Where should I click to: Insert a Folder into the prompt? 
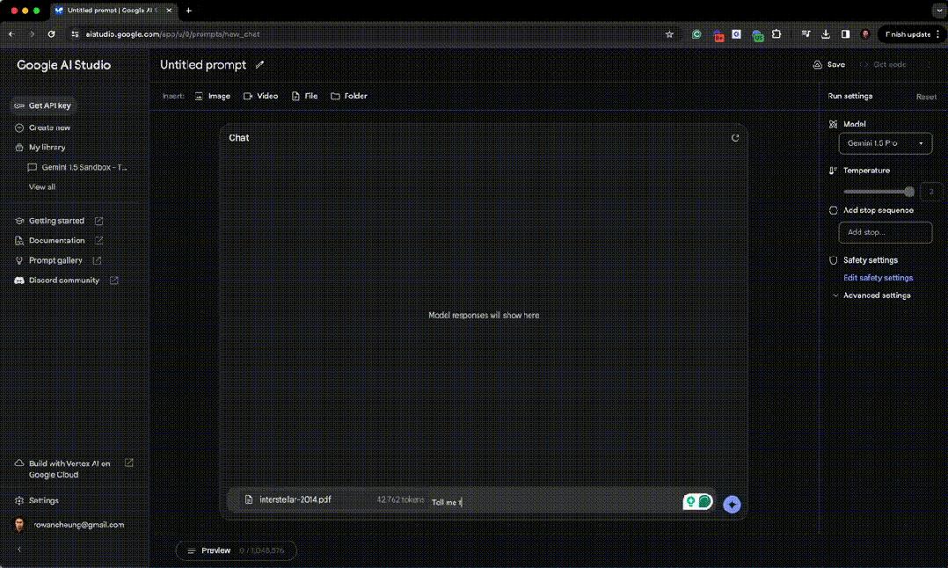click(x=349, y=96)
